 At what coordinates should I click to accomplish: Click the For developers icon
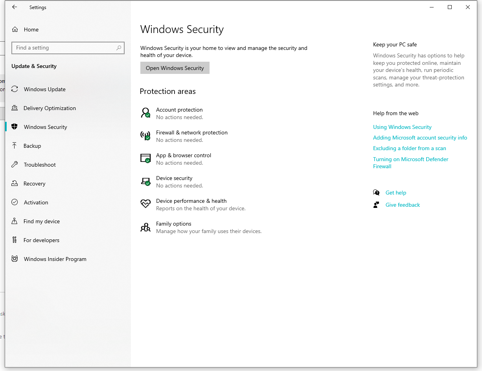(x=15, y=240)
